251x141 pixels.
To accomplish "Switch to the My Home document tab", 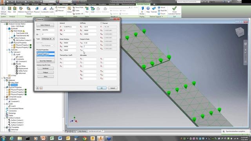I will (82, 131).
